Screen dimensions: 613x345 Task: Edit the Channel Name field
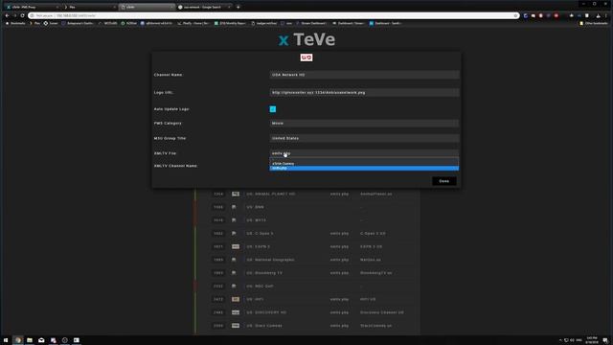pos(364,75)
